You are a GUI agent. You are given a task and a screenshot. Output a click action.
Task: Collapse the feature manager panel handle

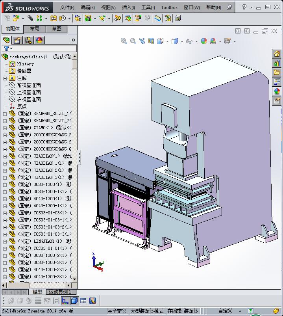click(x=79, y=158)
